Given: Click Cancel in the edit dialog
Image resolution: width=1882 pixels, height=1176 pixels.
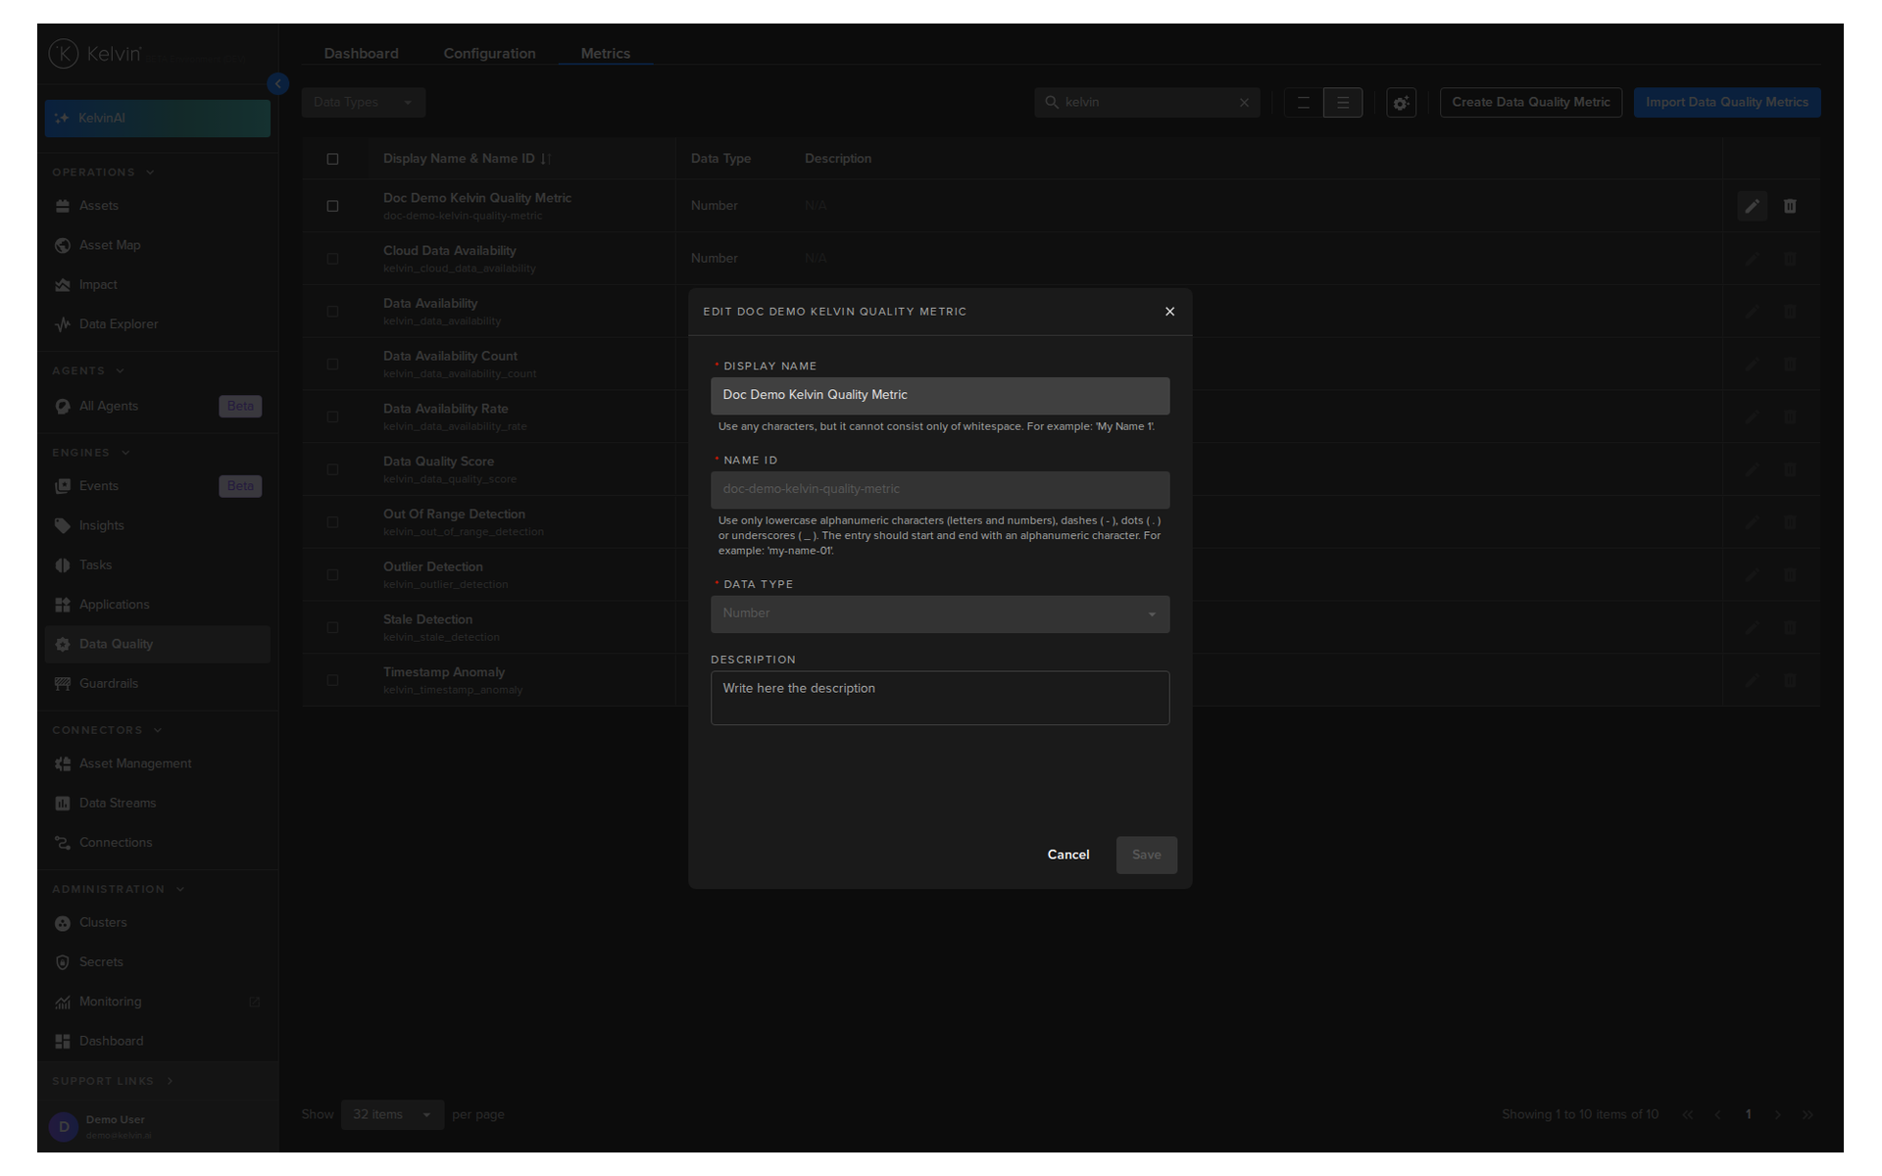Looking at the screenshot, I should (1068, 856).
